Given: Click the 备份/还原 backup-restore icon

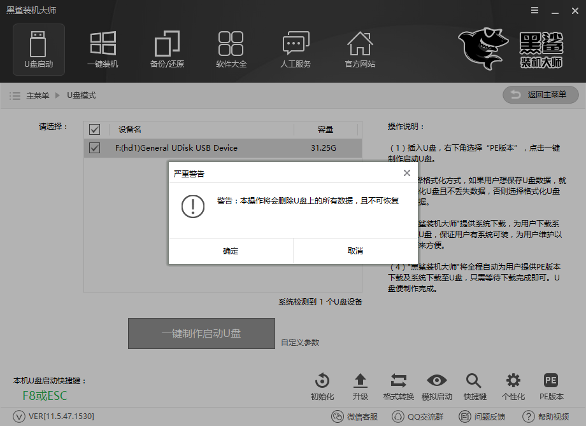Looking at the screenshot, I should coord(167,48).
